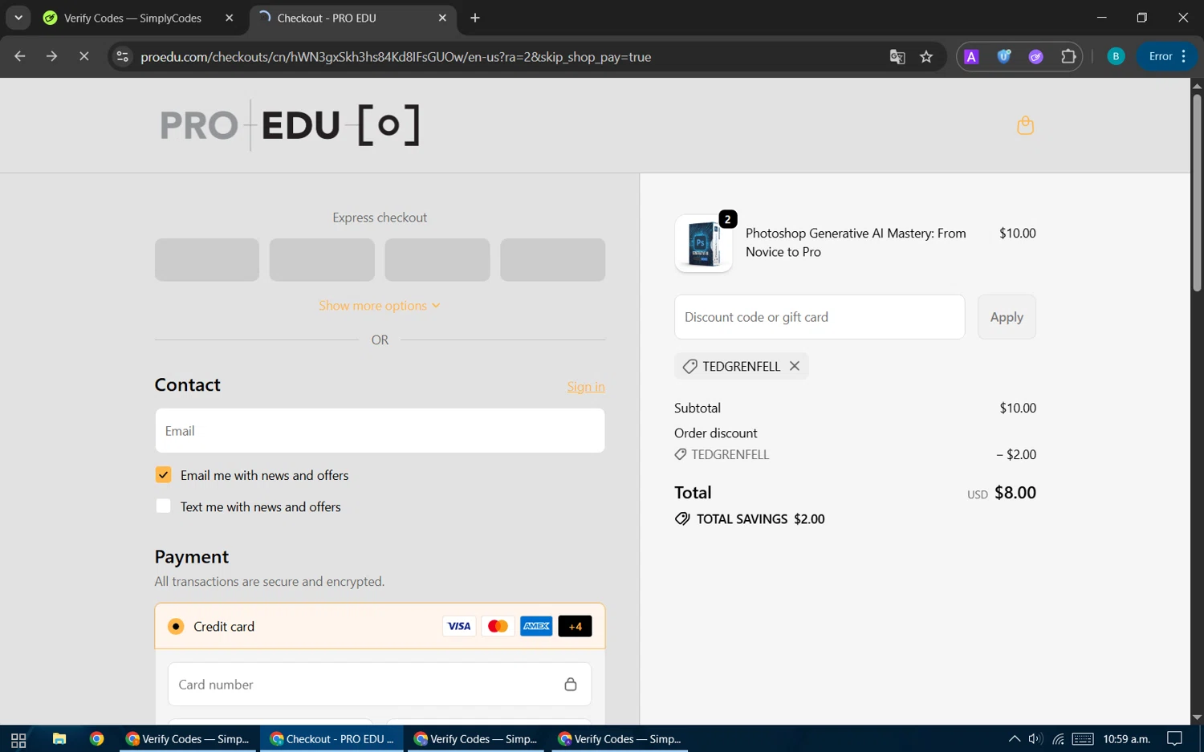Check the Email me with news checkbox
Viewport: 1204px width, 752px height.
[x=163, y=474]
